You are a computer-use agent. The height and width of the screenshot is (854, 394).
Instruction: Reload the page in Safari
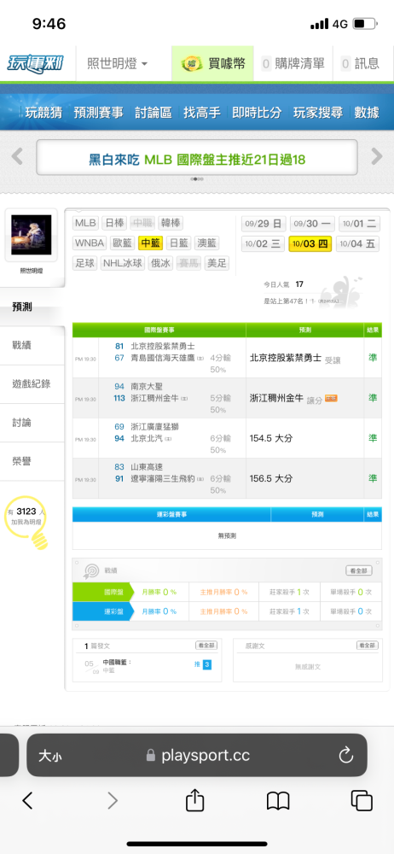click(x=346, y=756)
